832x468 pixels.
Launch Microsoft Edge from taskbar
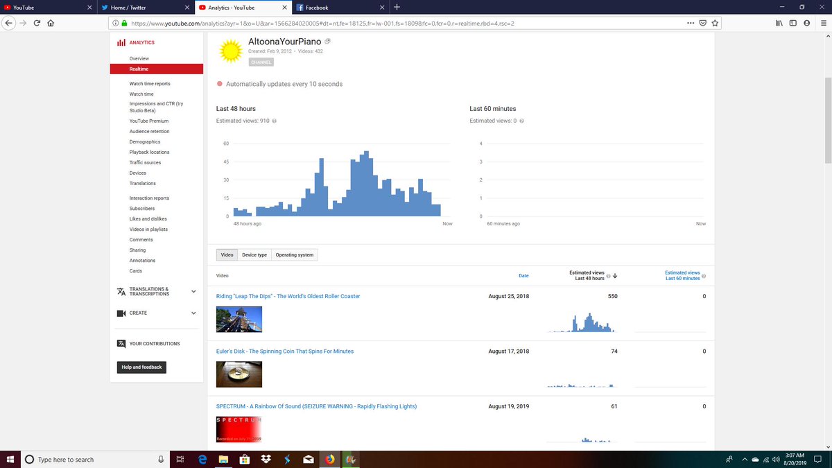[204, 459]
